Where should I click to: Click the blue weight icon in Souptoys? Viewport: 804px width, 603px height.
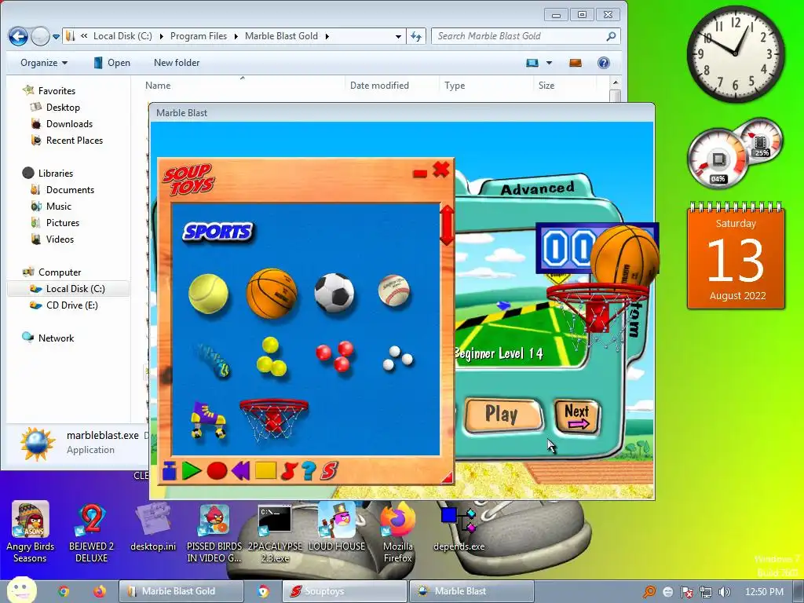(170, 471)
